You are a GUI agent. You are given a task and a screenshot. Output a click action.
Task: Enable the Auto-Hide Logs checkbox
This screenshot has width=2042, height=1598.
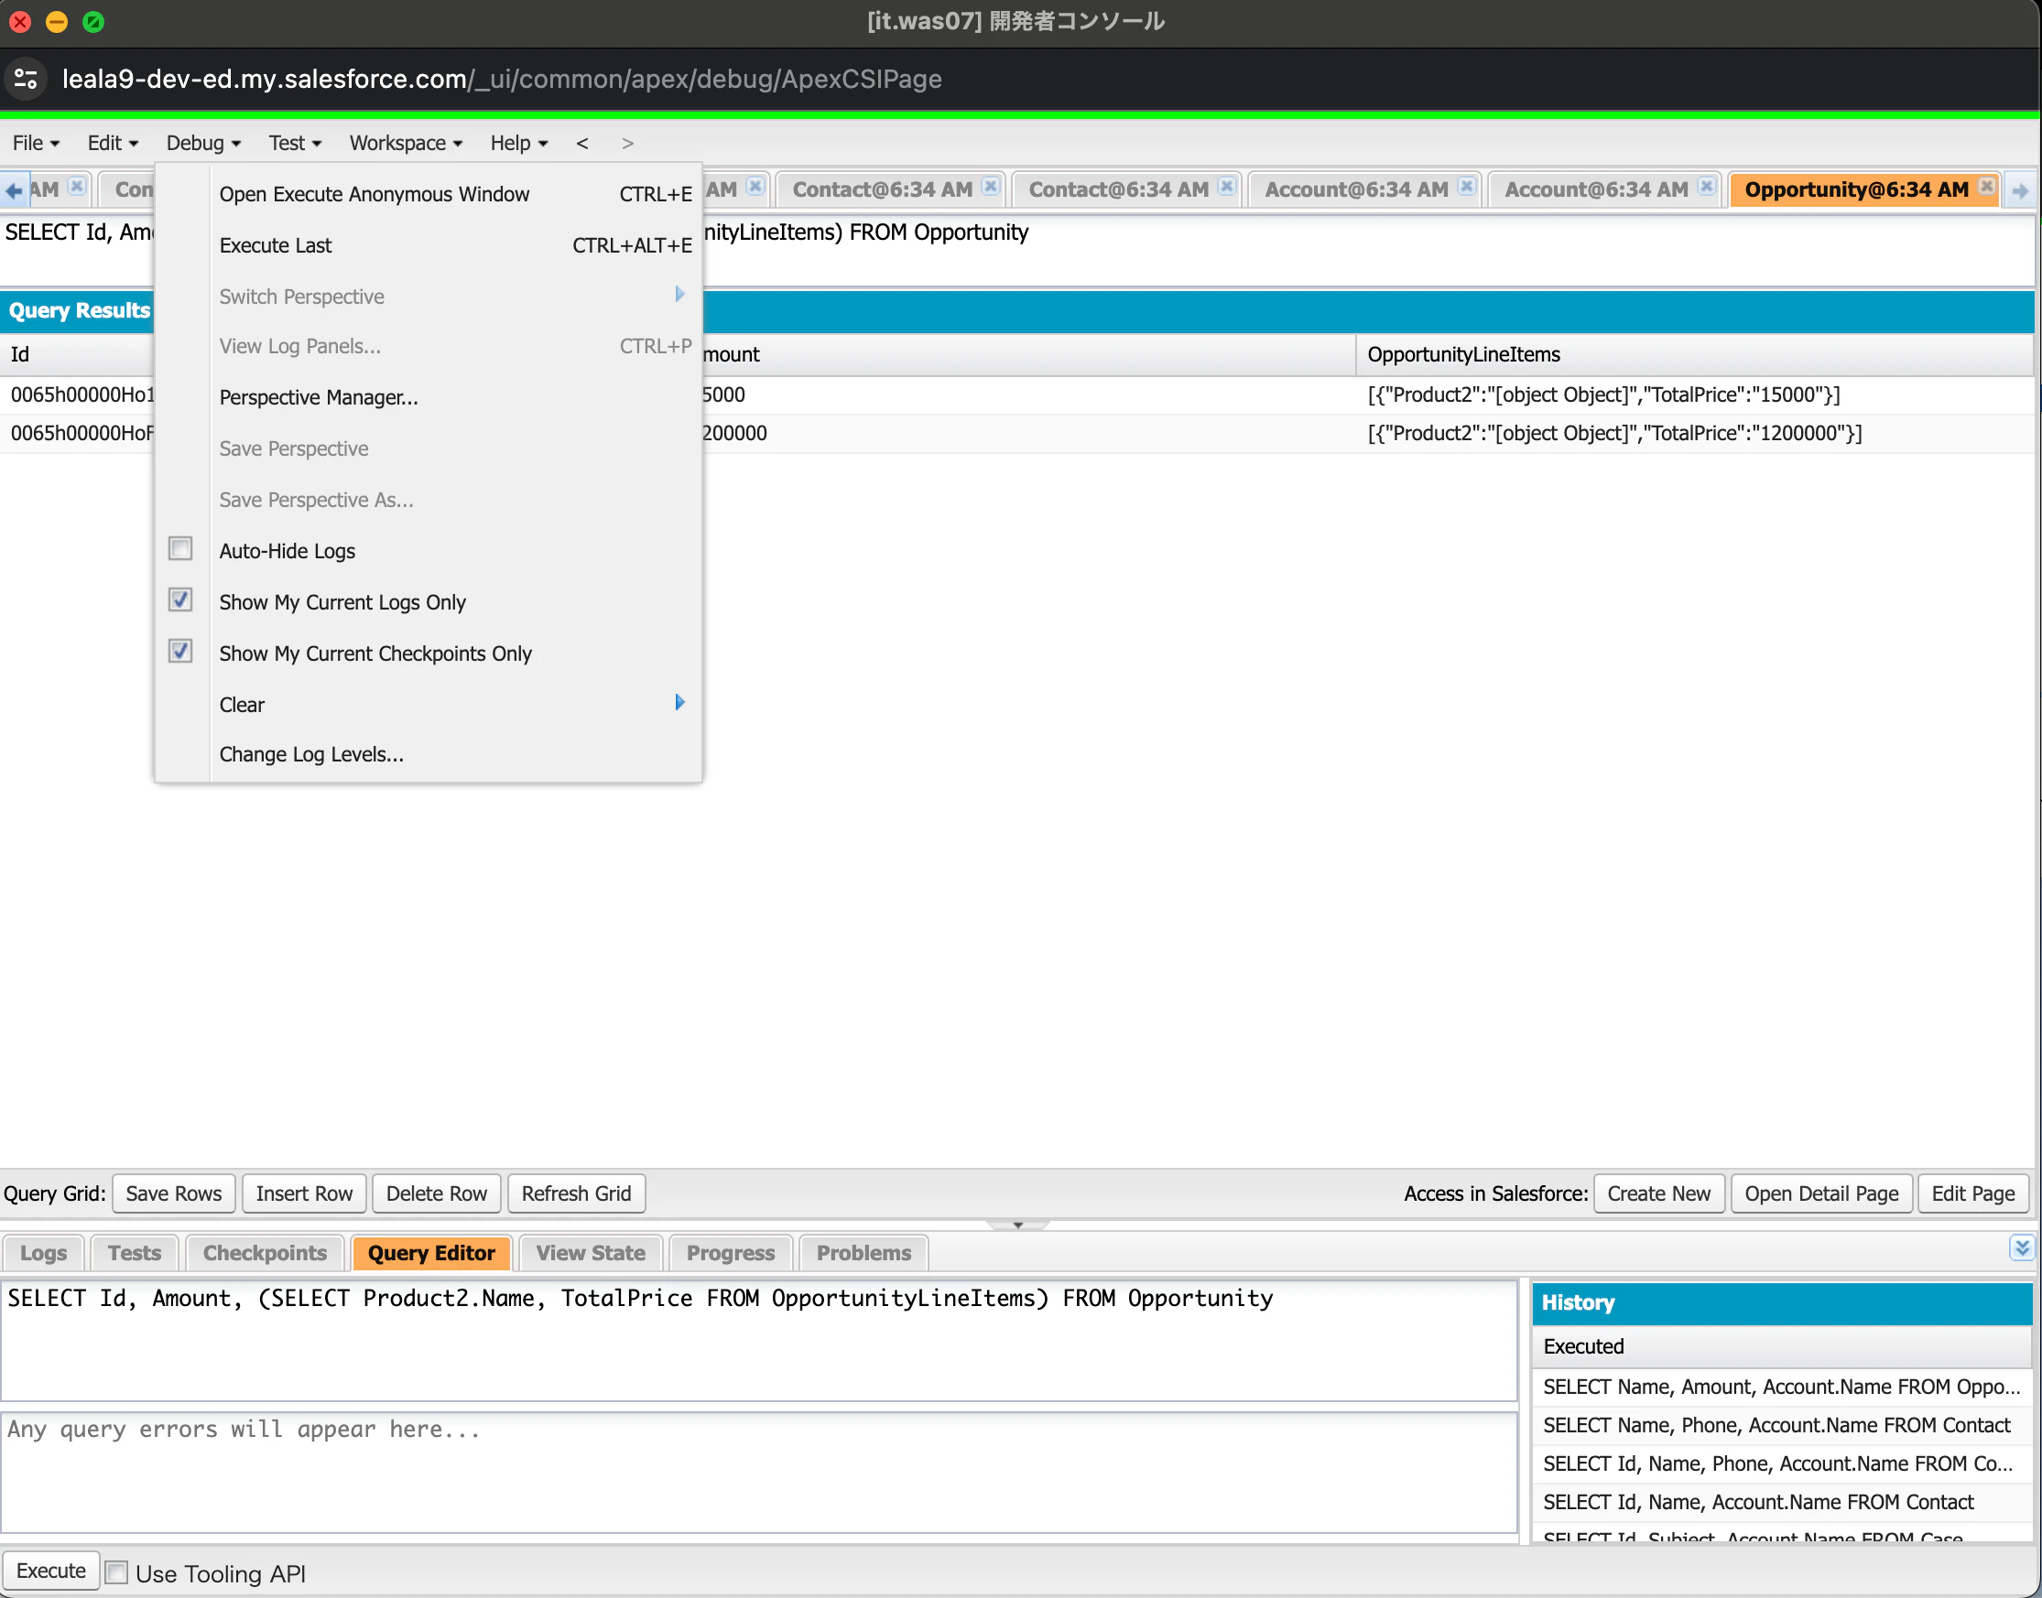point(180,549)
